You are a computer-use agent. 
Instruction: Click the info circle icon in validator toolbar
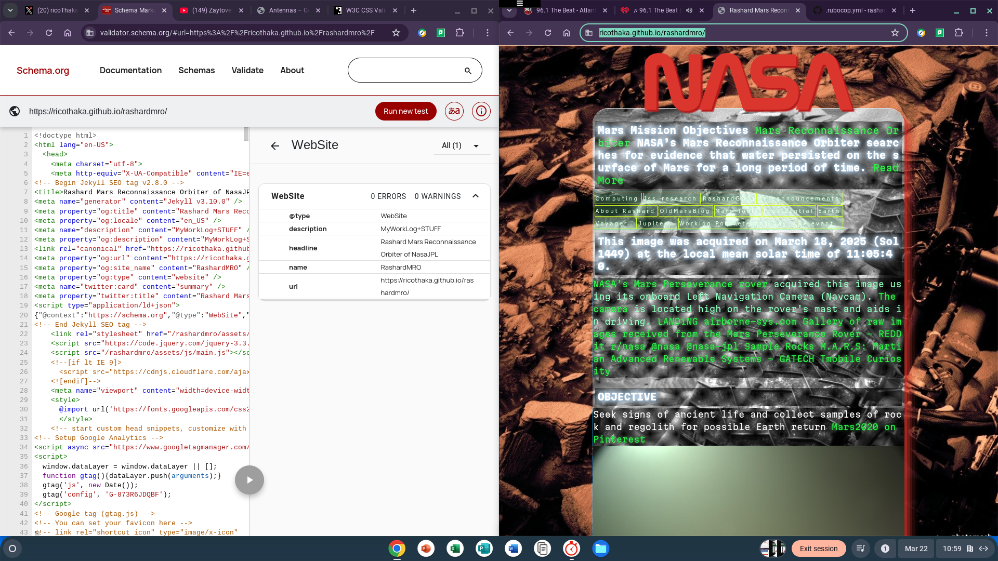481,111
